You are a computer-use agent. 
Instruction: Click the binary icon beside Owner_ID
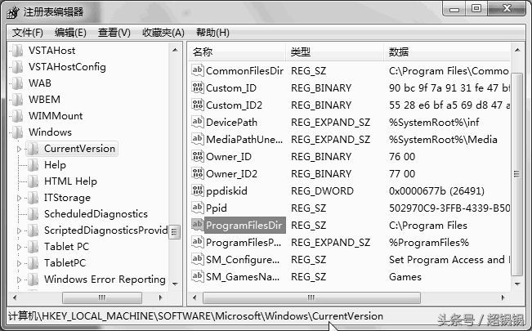[x=198, y=156]
